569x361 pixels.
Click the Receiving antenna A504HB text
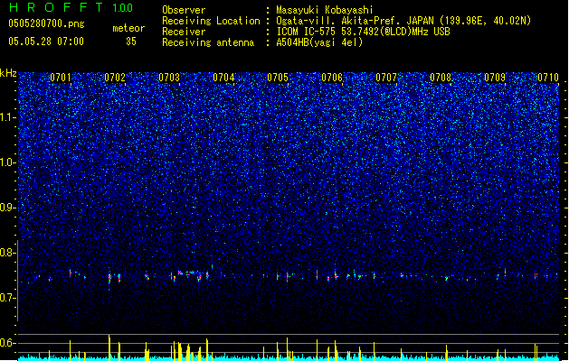[x=319, y=42]
